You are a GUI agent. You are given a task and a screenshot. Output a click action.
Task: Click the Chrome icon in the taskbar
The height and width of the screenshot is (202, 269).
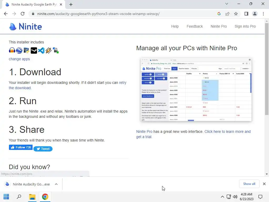click(x=45, y=197)
